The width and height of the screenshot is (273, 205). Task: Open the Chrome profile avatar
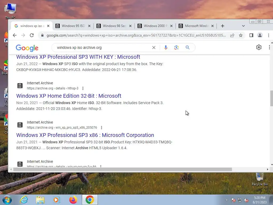[x=260, y=36]
